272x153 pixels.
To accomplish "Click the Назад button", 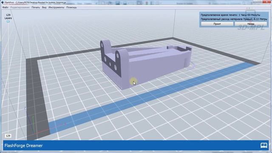I will click(x=251, y=24).
